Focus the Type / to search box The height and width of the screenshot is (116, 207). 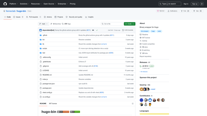[170, 4]
